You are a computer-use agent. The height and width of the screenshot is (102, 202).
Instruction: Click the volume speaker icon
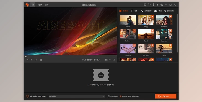click(110, 60)
